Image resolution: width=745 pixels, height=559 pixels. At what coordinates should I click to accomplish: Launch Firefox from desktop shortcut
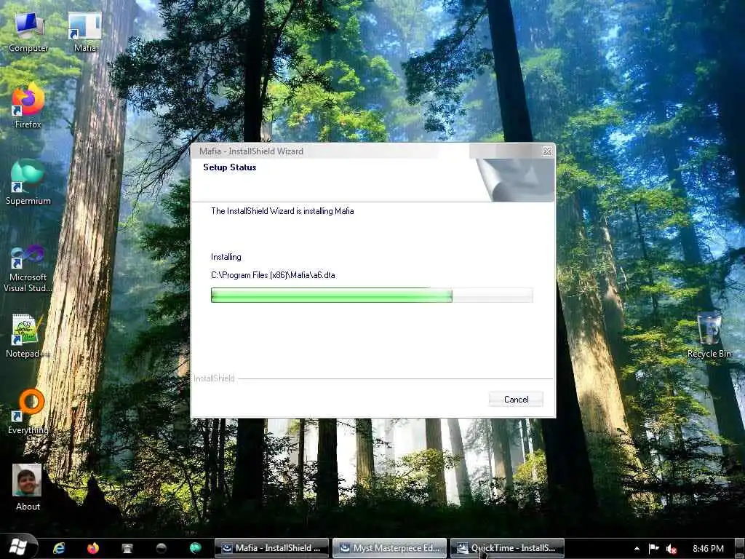coord(28,106)
